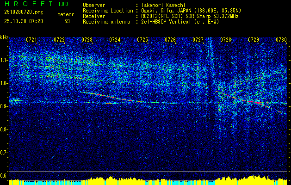
Task: Click the meteor count label
Action: click(66, 14)
